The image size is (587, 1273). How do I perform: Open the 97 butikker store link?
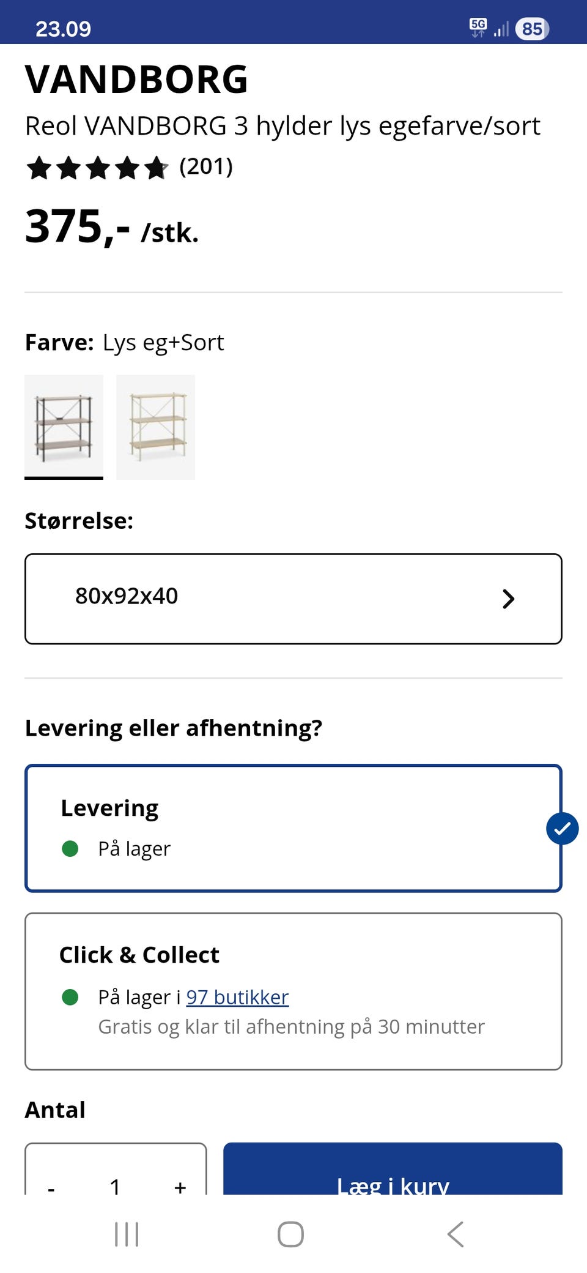(x=237, y=998)
